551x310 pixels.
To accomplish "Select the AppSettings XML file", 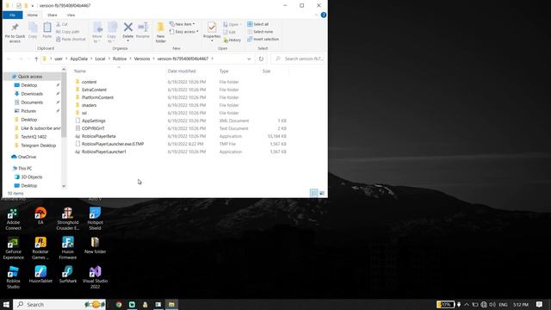I will [94, 121].
